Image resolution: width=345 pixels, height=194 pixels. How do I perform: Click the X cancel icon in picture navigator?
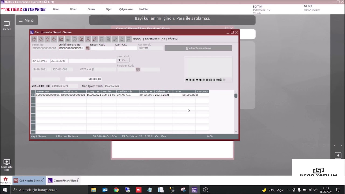pos(207,80)
